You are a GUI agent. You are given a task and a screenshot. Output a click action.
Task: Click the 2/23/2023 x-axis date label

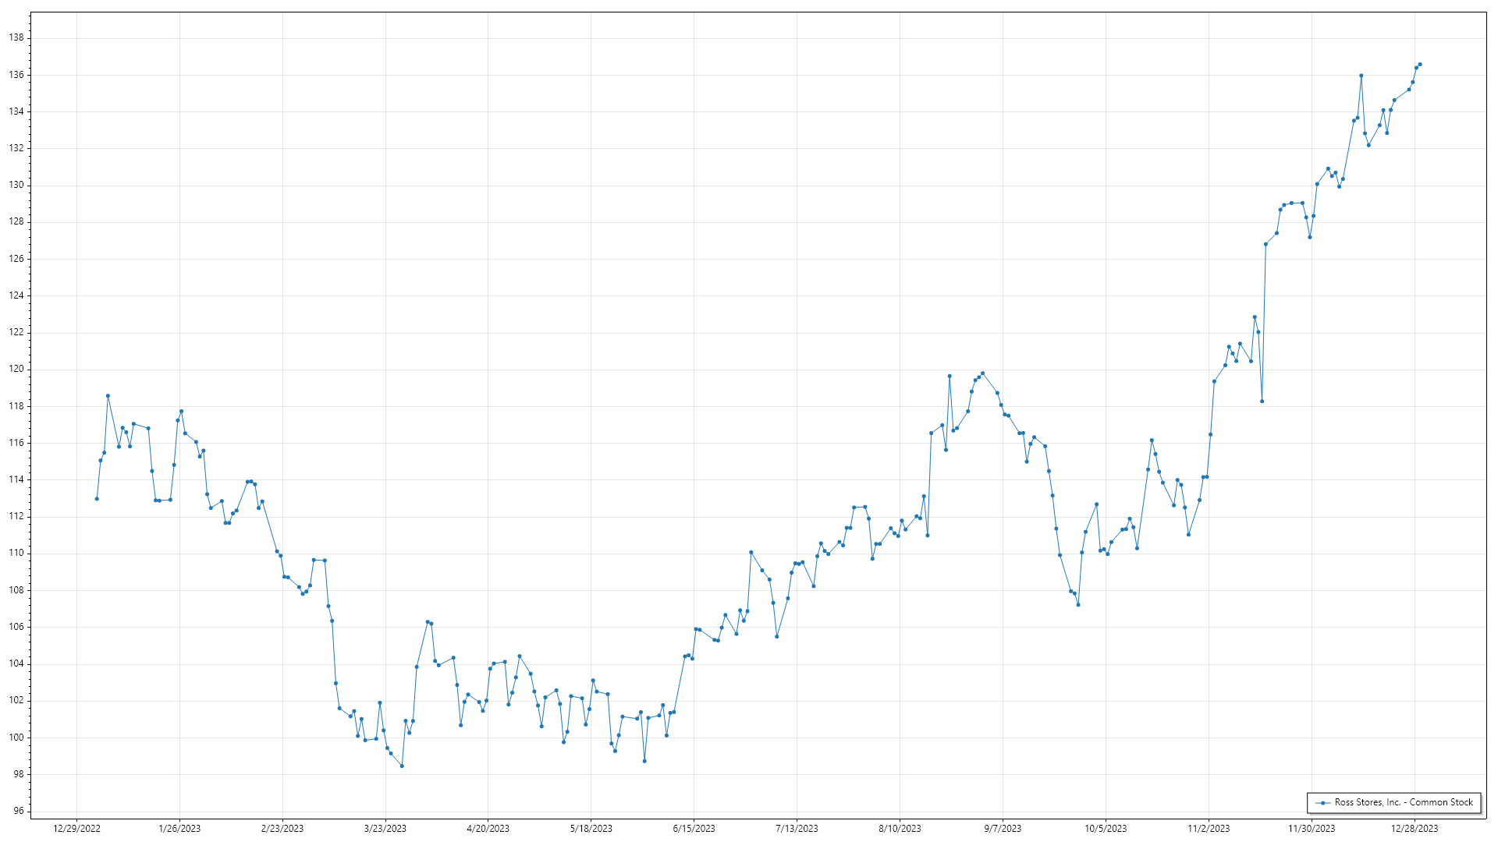pyautogui.click(x=282, y=829)
